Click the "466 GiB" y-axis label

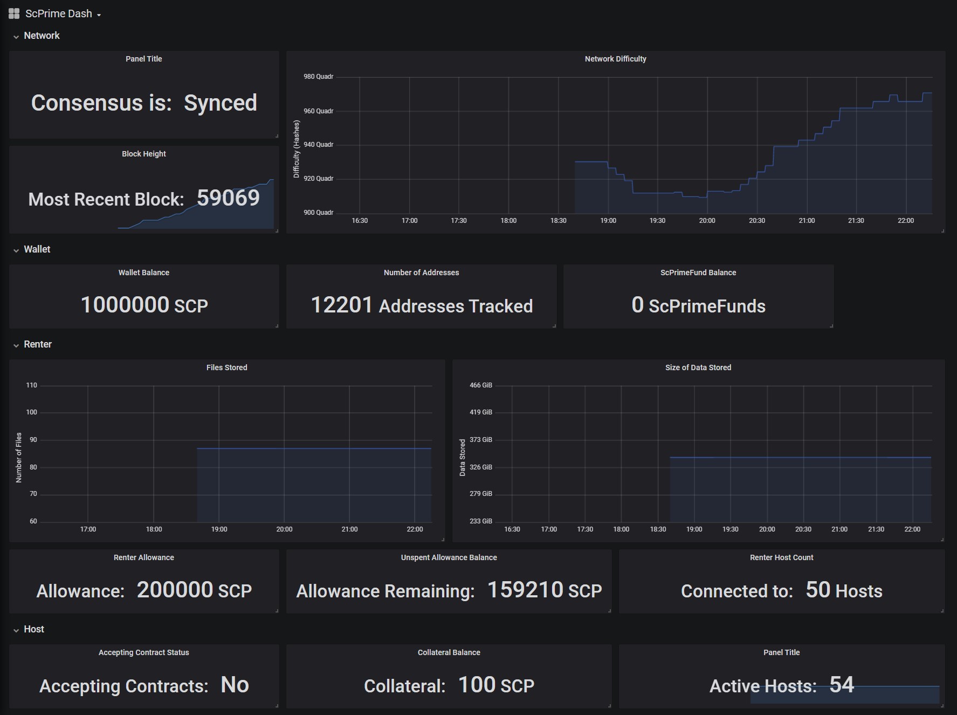[x=481, y=385]
